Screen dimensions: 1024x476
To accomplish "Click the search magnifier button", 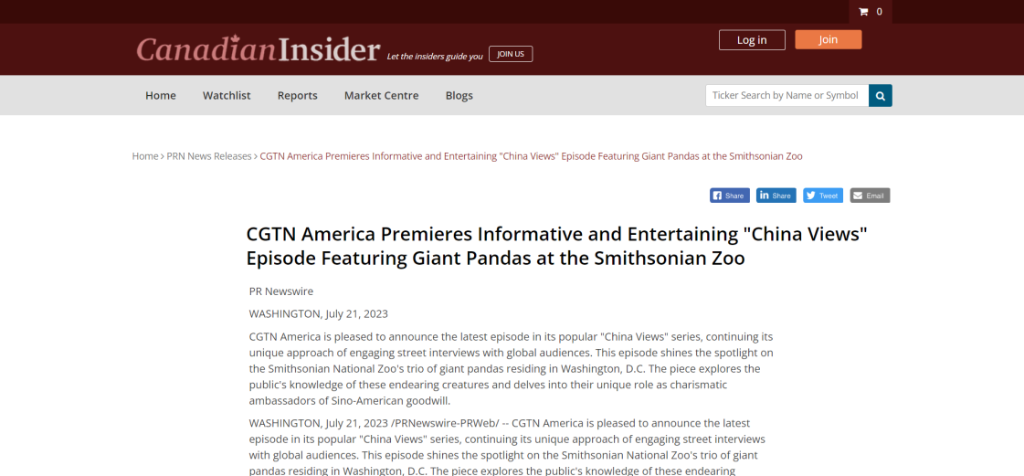I will pos(881,95).
